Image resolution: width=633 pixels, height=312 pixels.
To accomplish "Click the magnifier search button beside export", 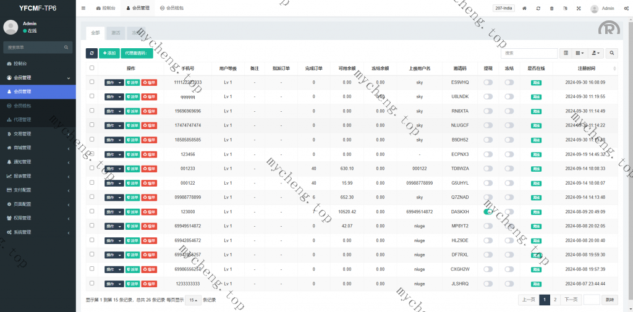I will pyautogui.click(x=612, y=54).
